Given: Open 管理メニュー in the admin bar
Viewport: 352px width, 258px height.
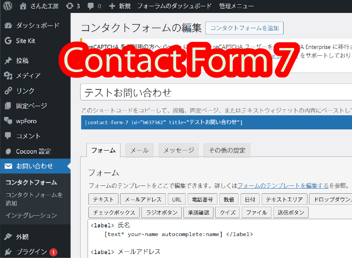Looking at the screenshot, I should coord(236,6).
